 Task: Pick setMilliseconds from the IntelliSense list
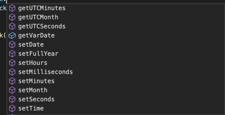click(116, 72)
